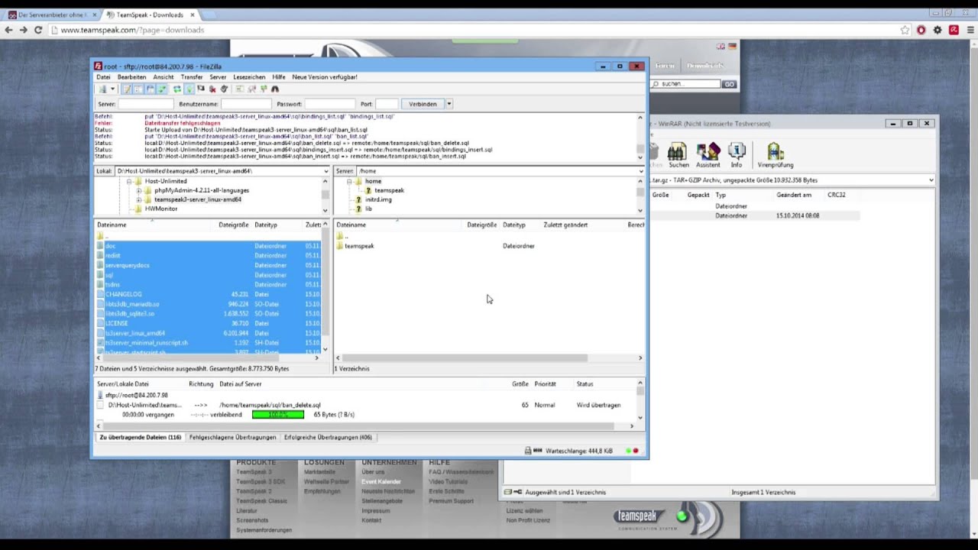Click the Server quickconnect input field

tap(146, 104)
